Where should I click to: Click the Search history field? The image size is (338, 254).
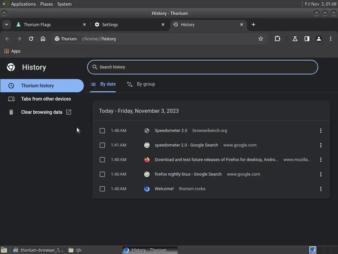[x=202, y=67]
